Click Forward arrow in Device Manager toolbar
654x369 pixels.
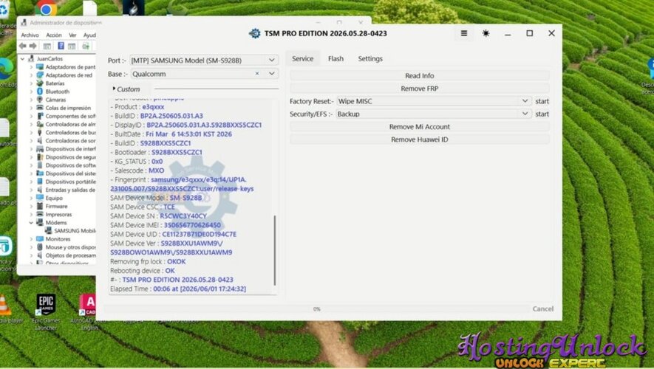[x=33, y=46]
